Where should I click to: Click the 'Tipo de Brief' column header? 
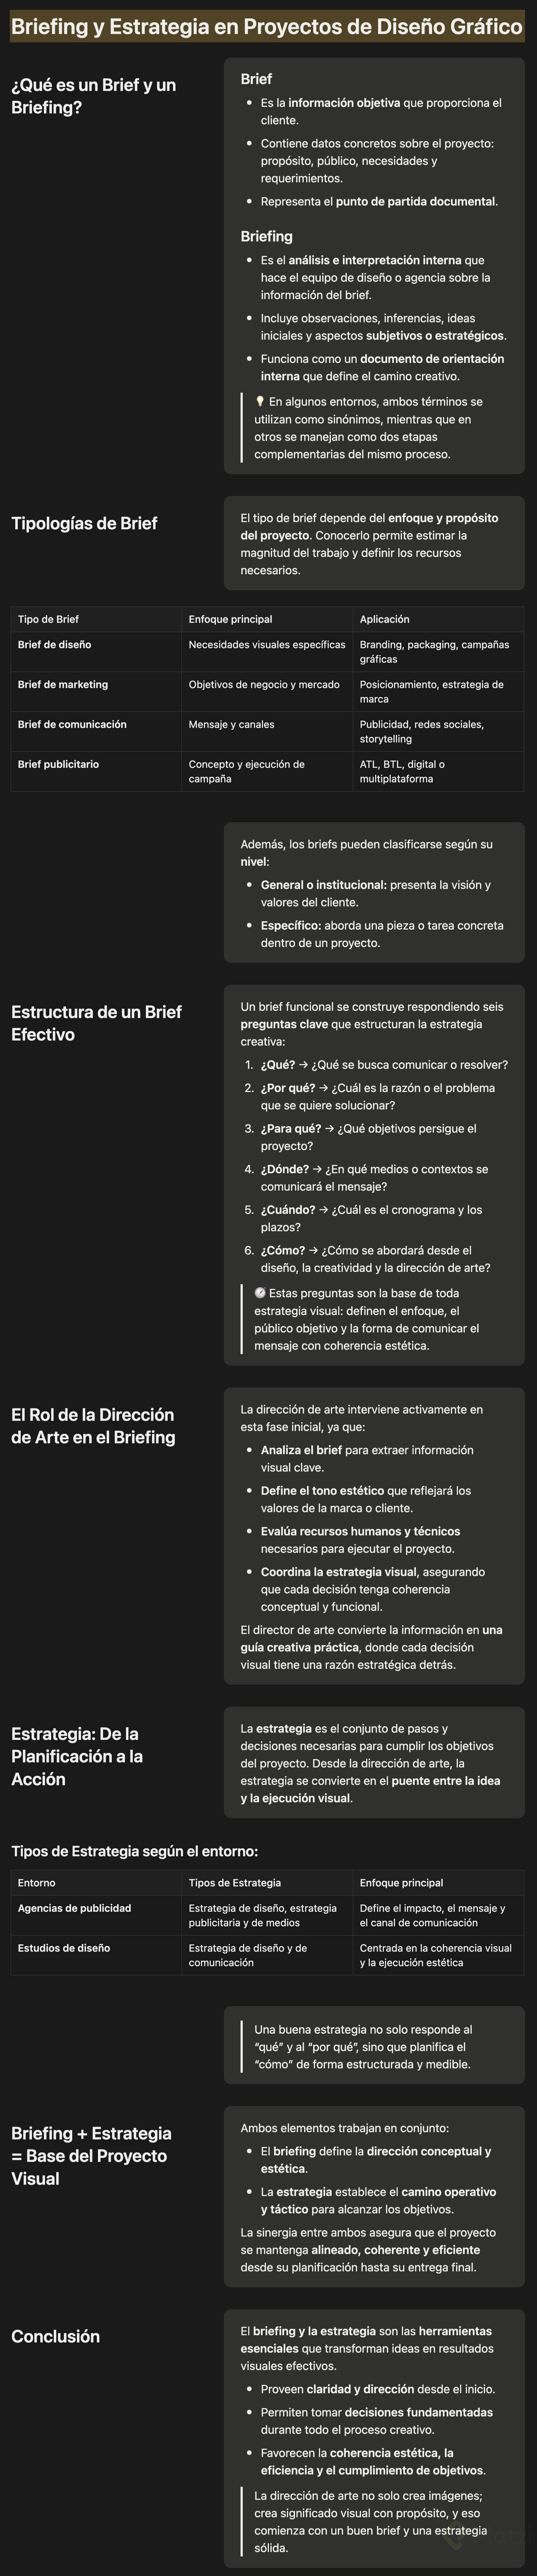click(x=48, y=619)
